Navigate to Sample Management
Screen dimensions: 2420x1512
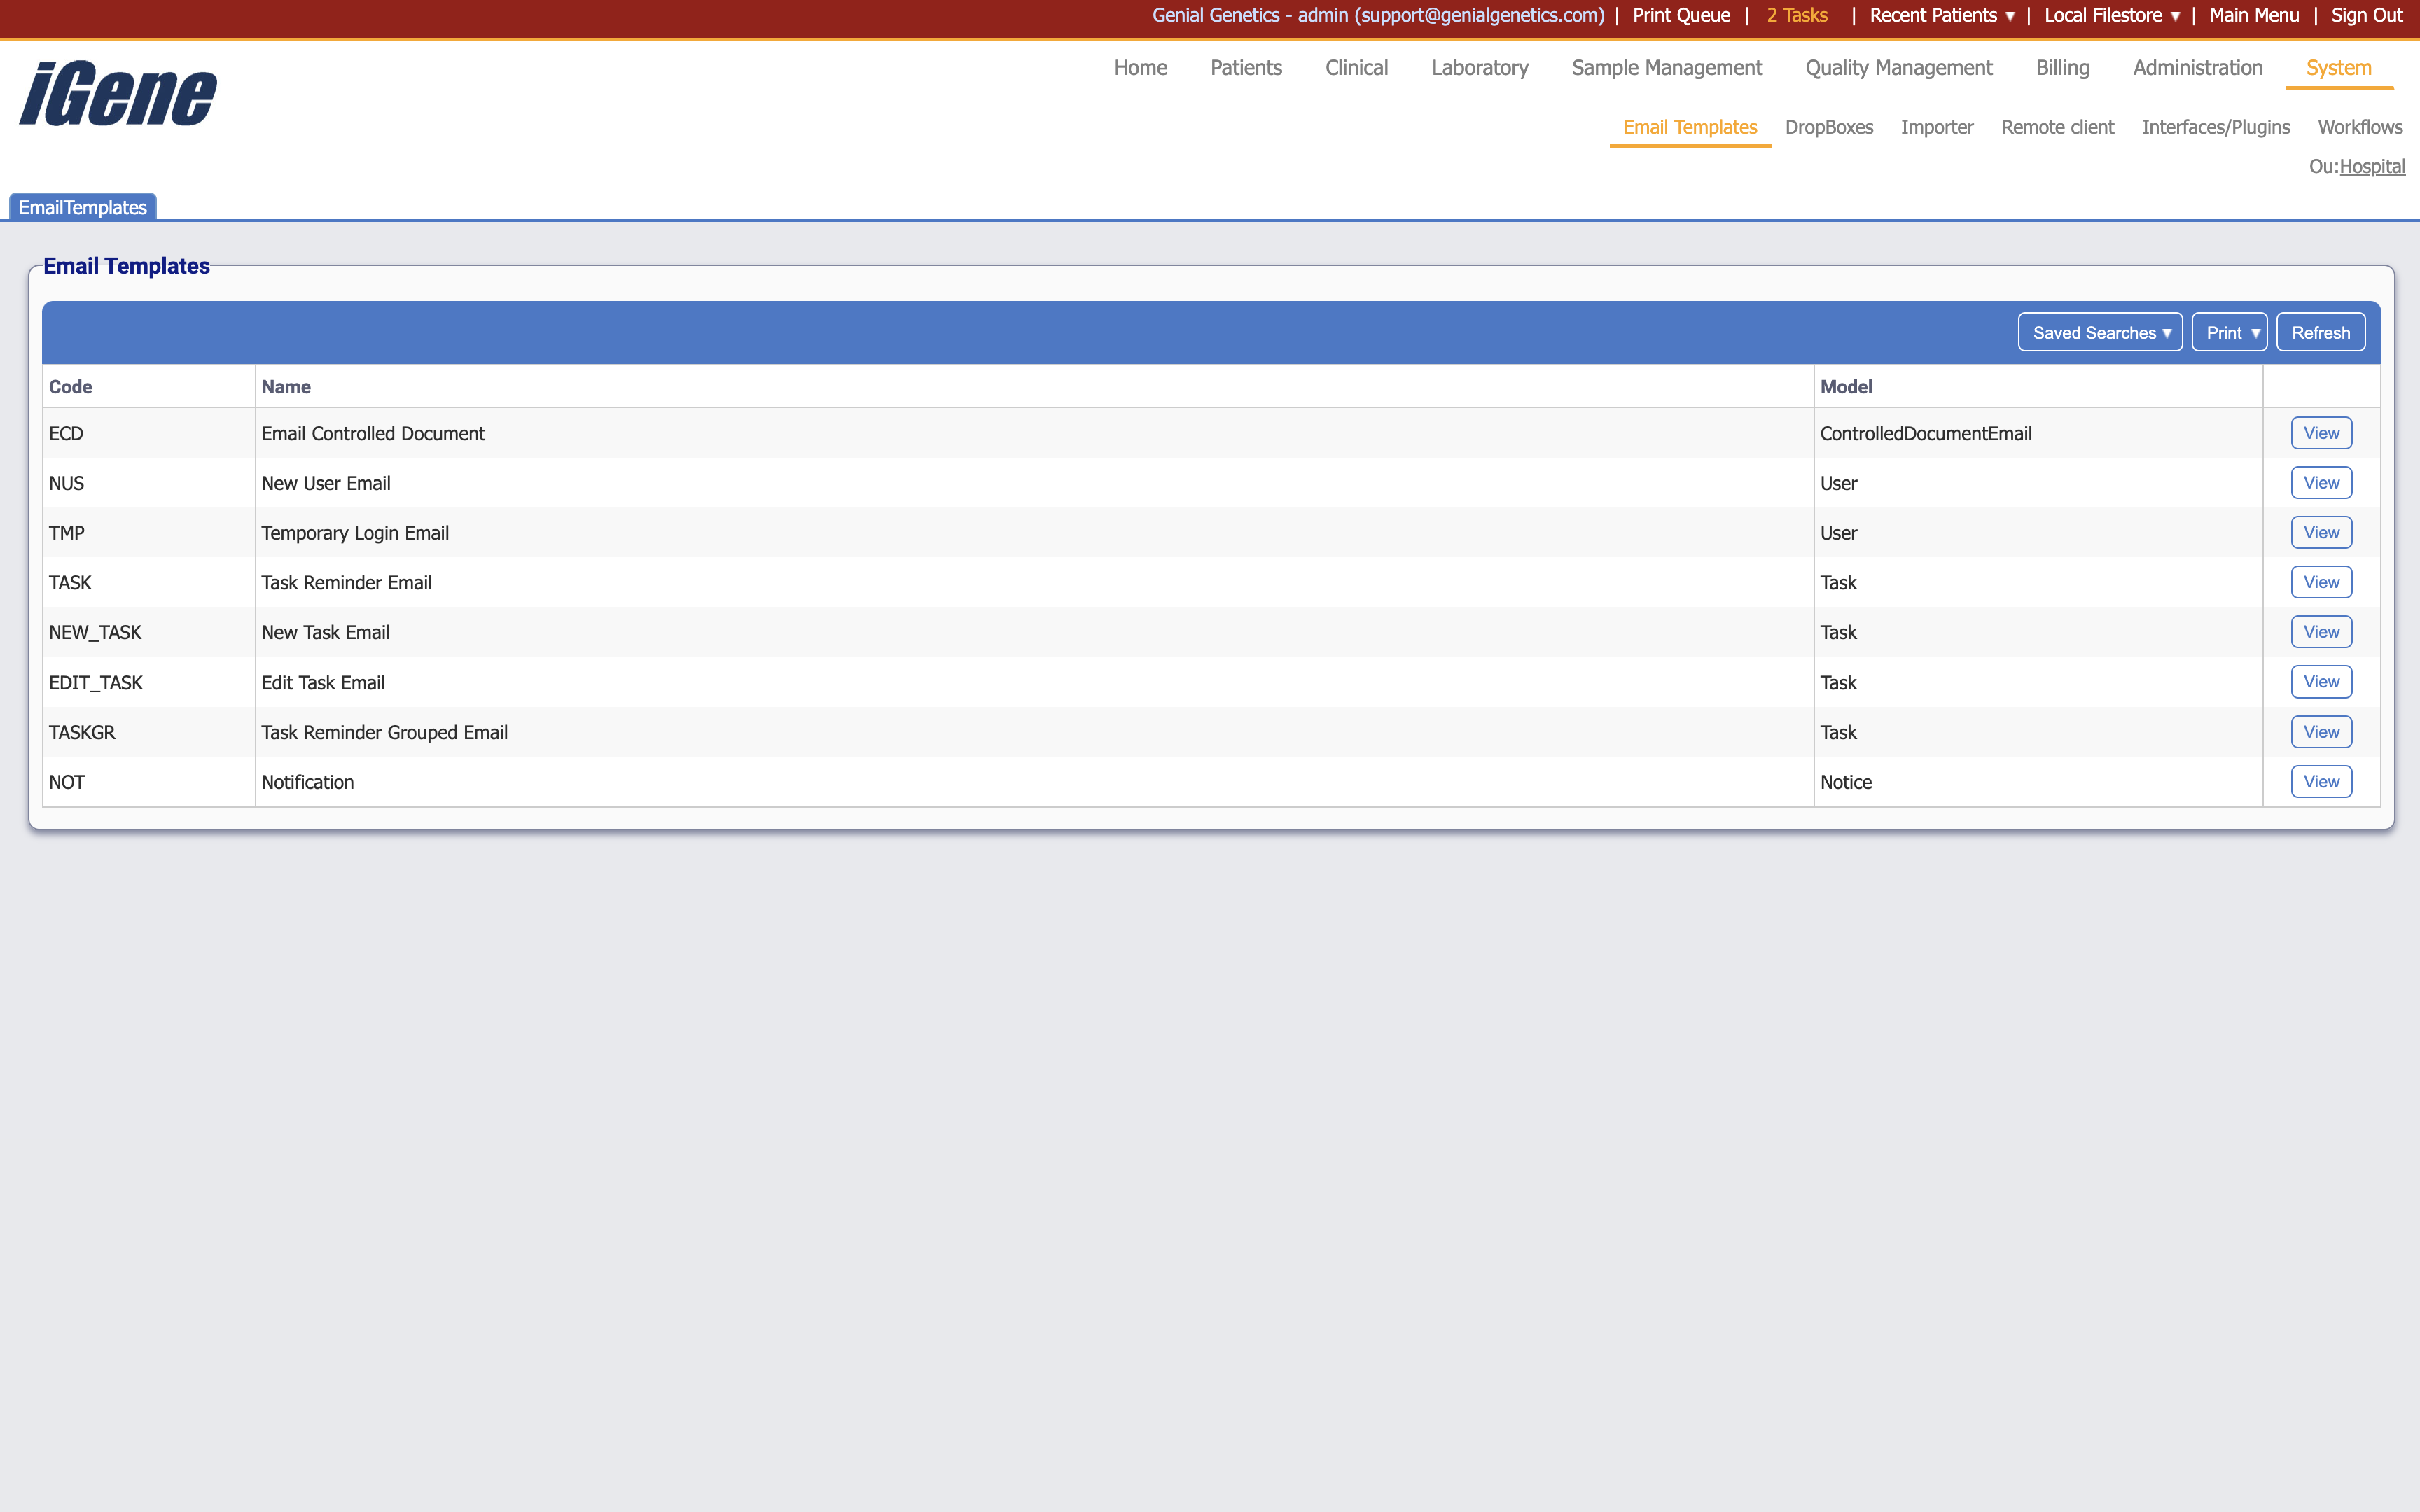tap(1666, 68)
